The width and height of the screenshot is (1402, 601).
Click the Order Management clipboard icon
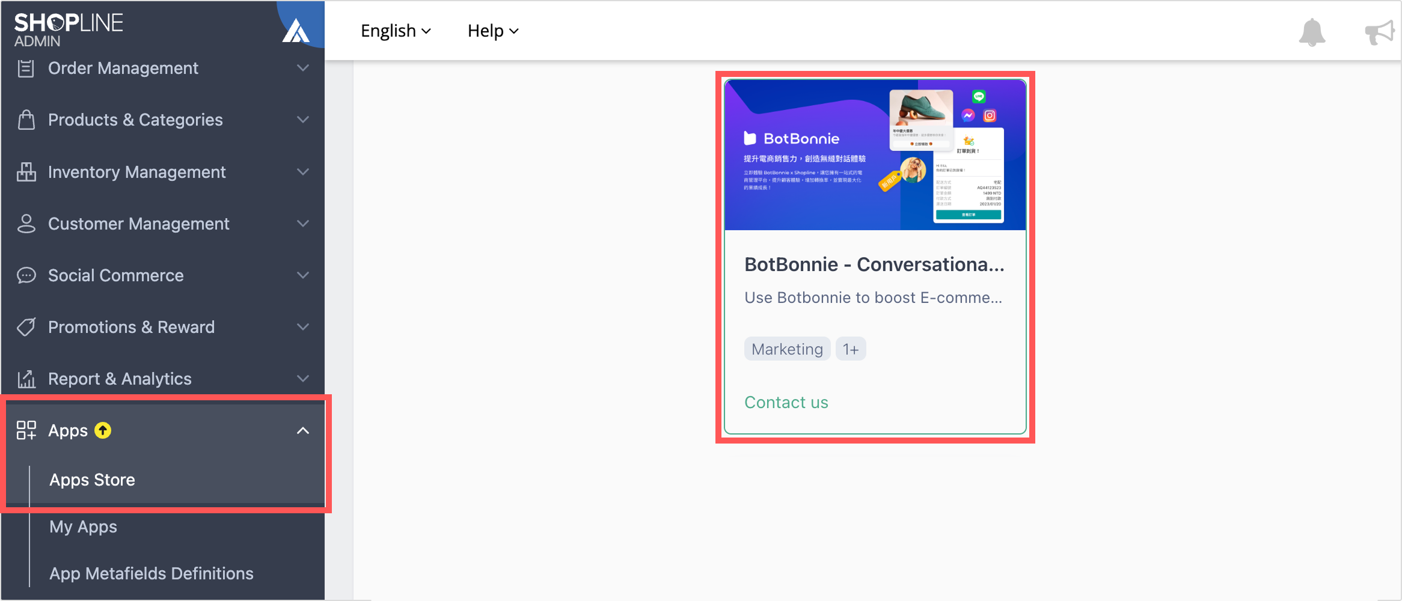[26, 69]
